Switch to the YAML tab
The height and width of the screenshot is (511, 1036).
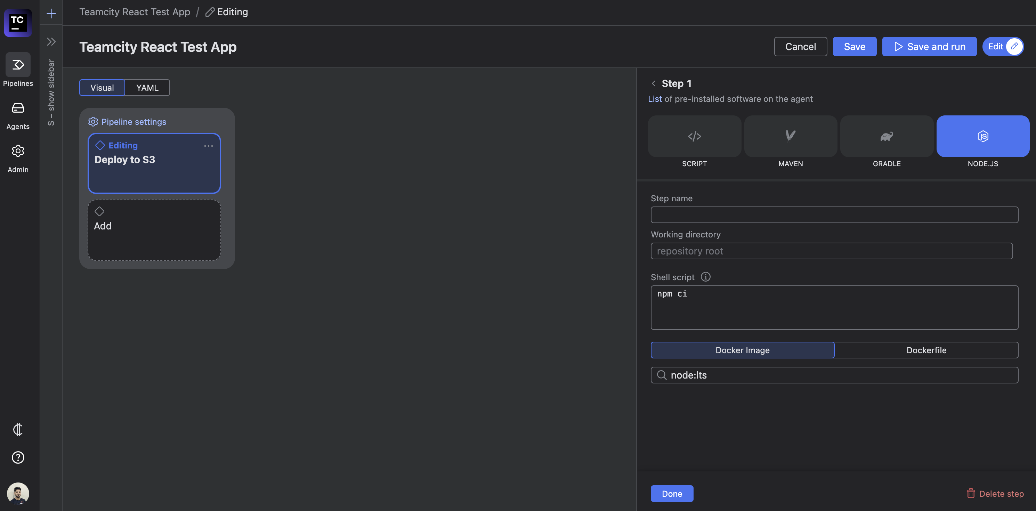[147, 88]
